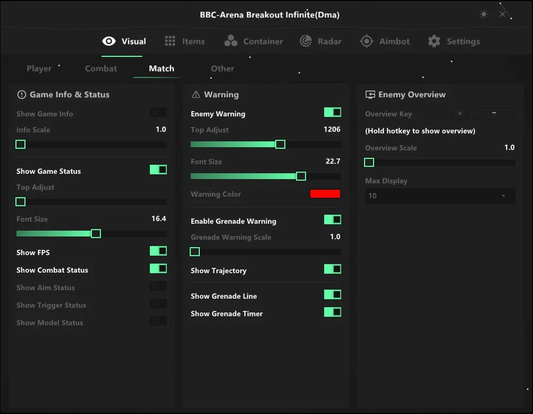Click Warning Font Size slider handle at 22.7

point(301,176)
